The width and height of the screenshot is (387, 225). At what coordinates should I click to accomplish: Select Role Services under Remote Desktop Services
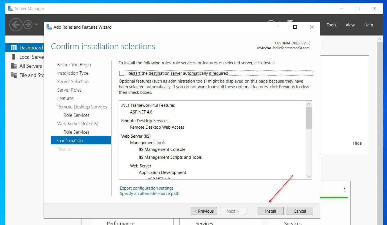pos(76,115)
